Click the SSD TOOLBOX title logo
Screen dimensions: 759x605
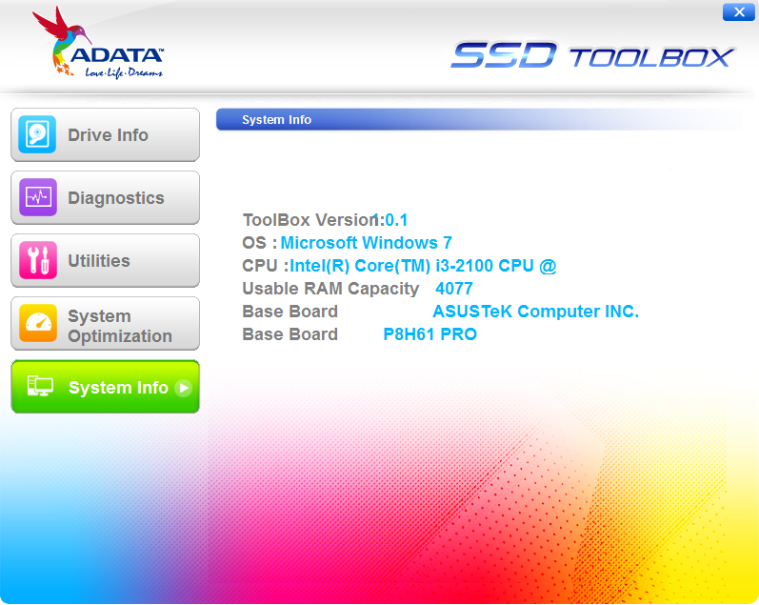pos(593,55)
